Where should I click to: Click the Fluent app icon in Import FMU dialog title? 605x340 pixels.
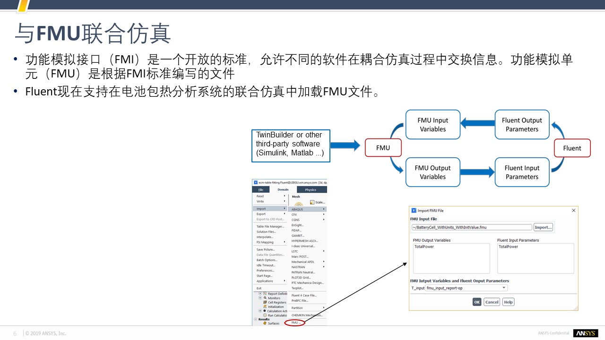click(414, 211)
